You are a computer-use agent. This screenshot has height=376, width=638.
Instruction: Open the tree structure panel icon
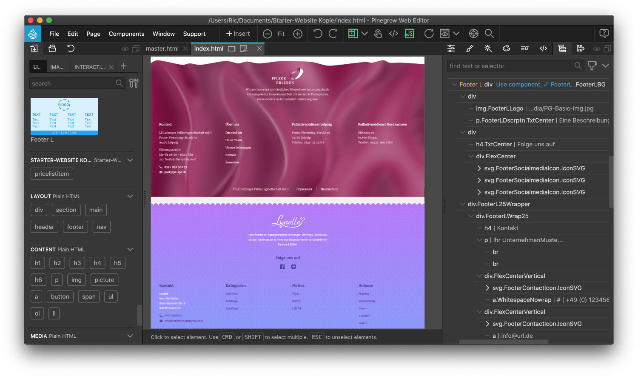coord(562,48)
